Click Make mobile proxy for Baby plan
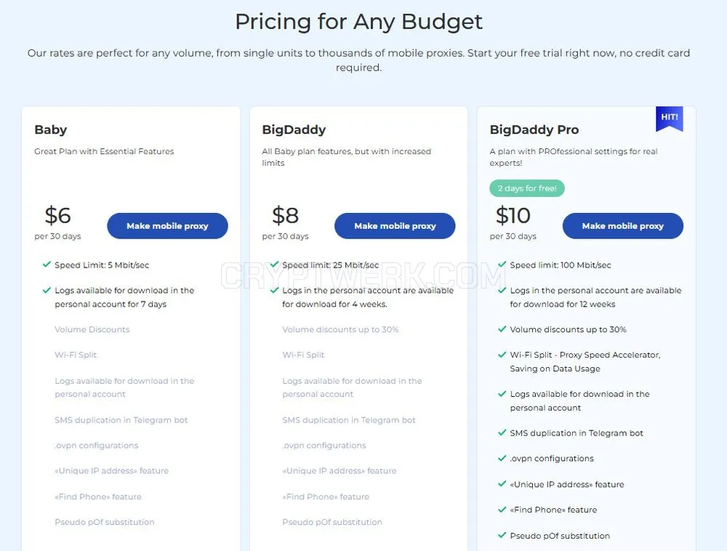 [x=167, y=225]
